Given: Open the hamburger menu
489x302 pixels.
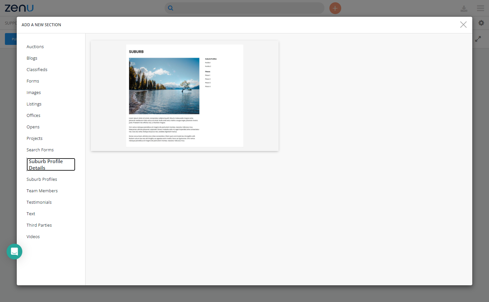Looking at the screenshot, I should 480,8.
